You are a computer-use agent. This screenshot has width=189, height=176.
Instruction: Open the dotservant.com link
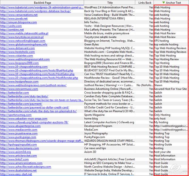[x=18, y=48]
